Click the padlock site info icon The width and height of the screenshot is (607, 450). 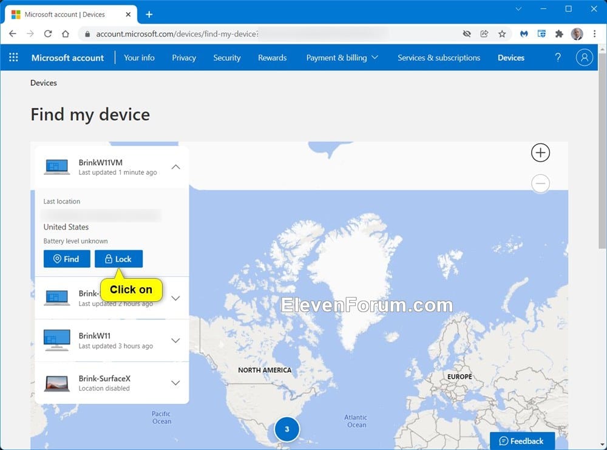[x=87, y=34]
